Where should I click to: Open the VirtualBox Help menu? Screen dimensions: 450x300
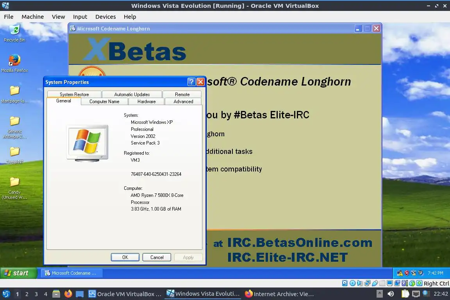130,17
